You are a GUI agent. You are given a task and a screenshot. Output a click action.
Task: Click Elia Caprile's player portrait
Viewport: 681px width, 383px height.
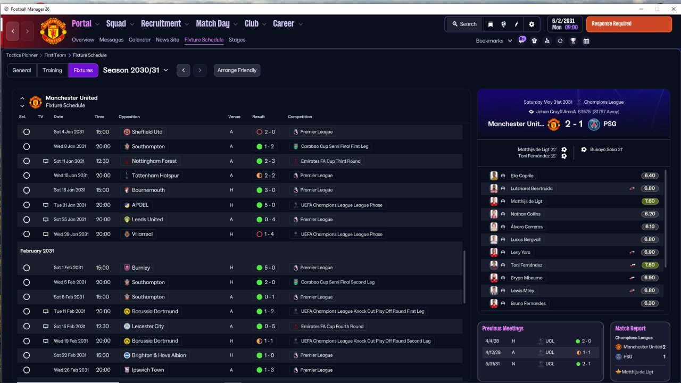(x=494, y=176)
